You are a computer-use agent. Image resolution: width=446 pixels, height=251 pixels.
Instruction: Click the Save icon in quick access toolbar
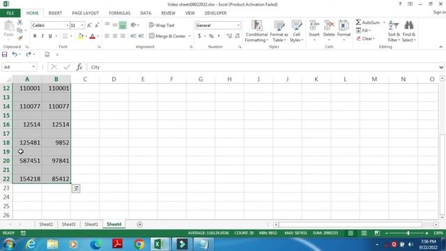coord(5,54)
